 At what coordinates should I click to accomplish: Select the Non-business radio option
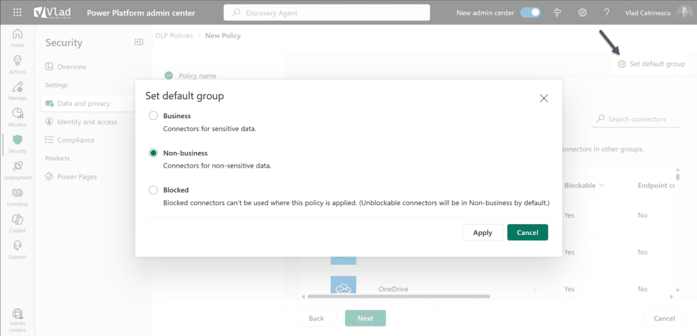point(153,153)
